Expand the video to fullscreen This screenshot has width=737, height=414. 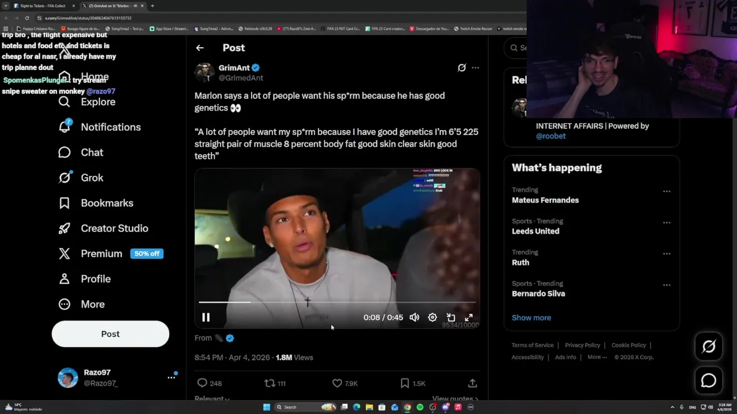[x=469, y=317]
